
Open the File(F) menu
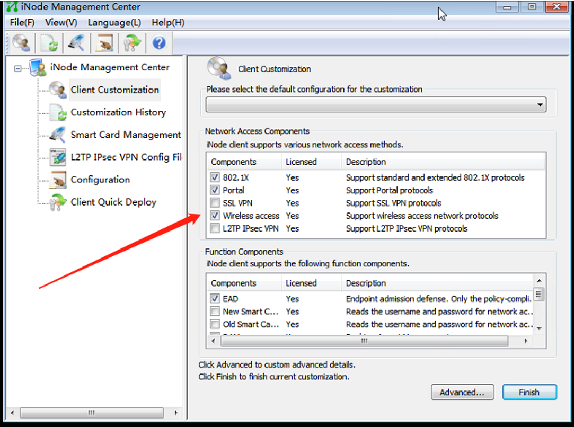pos(22,22)
